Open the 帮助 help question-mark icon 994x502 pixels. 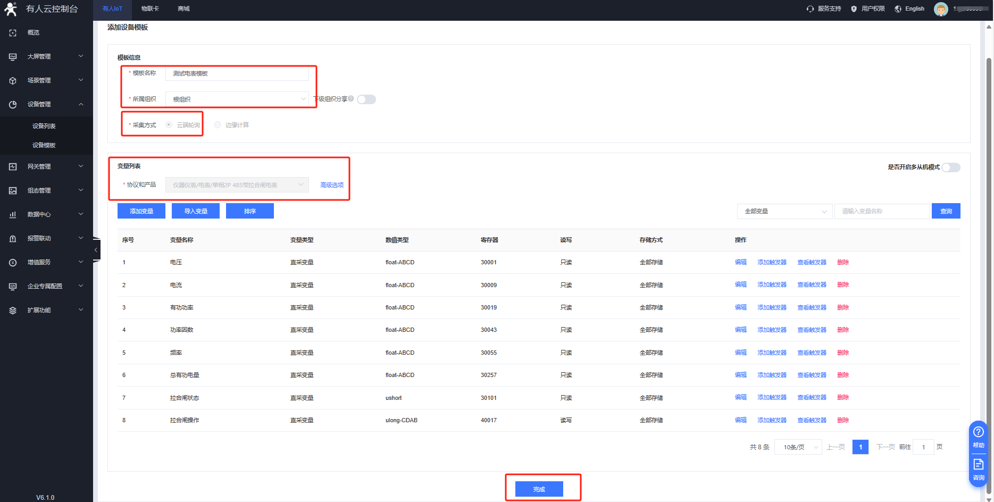coord(978,432)
